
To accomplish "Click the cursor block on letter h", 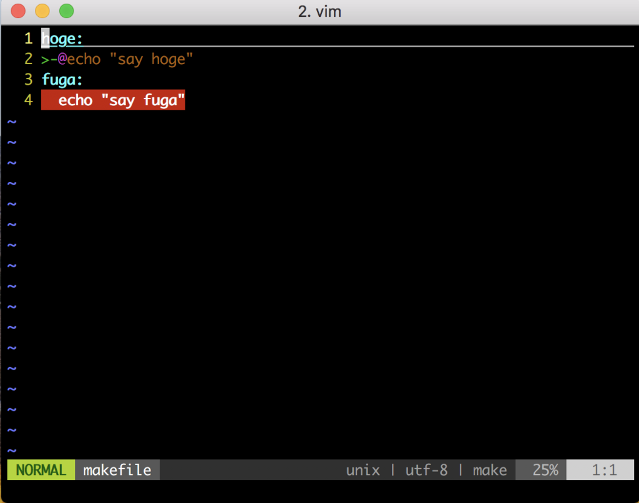I will 45,38.
